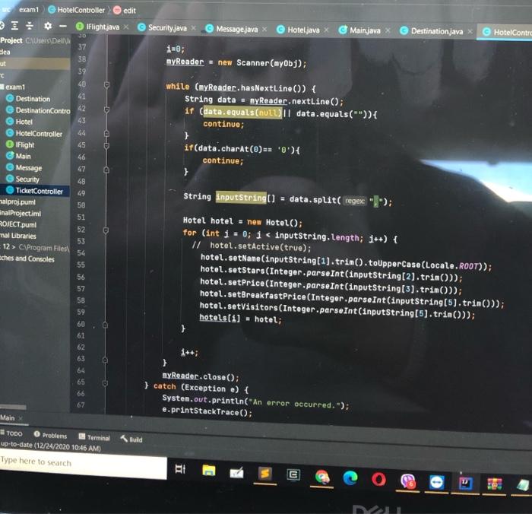Image resolution: width=532 pixels, height=514 pixels.
Task: Open Message class in project tree
Action: click(x=24, y=168)
